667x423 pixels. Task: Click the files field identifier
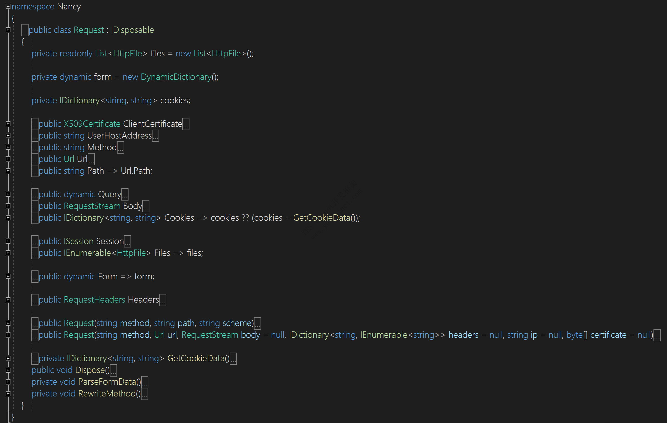pos(158,53)
